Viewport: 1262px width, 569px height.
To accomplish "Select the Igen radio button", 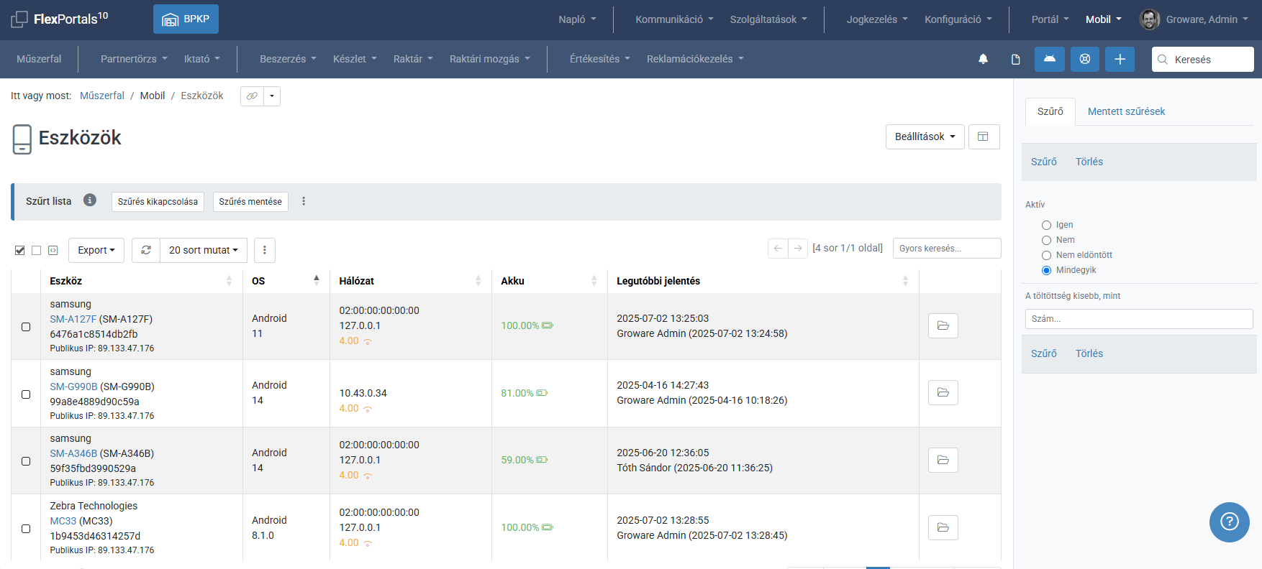I will (1047, 225).
